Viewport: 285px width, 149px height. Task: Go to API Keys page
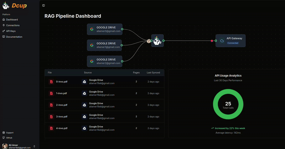click(11, 31)
